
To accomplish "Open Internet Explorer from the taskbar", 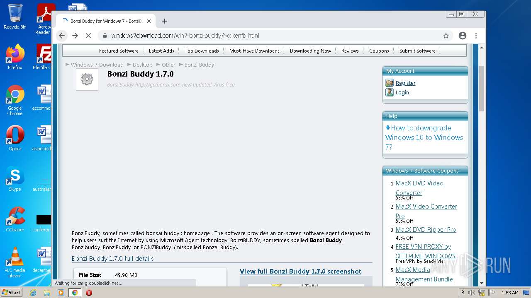I will tap(33, 293).
